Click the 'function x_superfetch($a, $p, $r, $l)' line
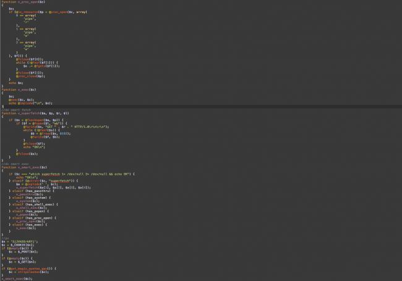Viewport: 402px width, 281px height. 35,114
